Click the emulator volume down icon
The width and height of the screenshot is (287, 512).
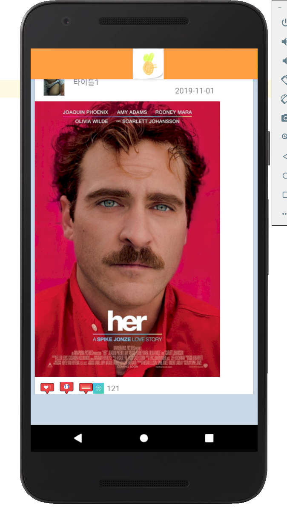(x=284, y=61)
